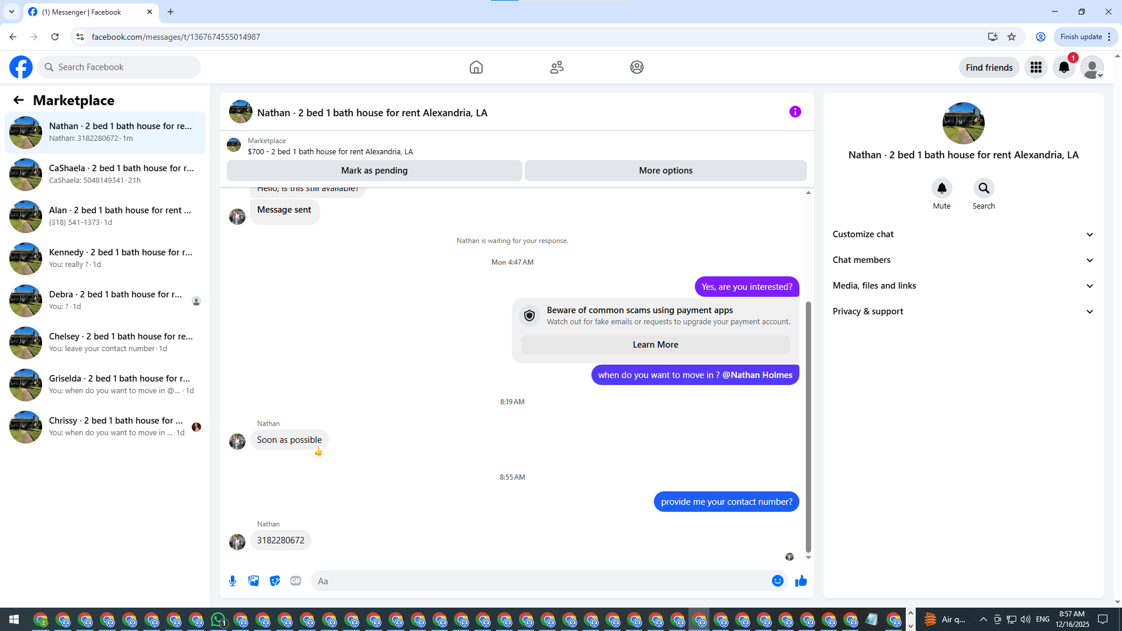Search within the conversation

(x=984, y=188)
